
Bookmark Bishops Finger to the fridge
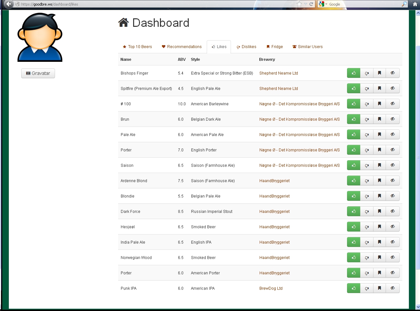pyautogui.click(x=379, y=73)
